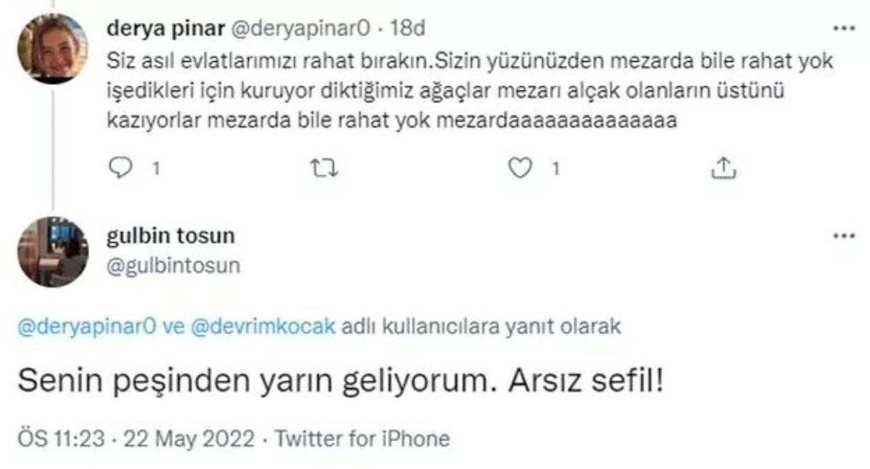Click the reply count next to comment icon
The height and width of the screenshot is (469, 870).
coord(155,170)
